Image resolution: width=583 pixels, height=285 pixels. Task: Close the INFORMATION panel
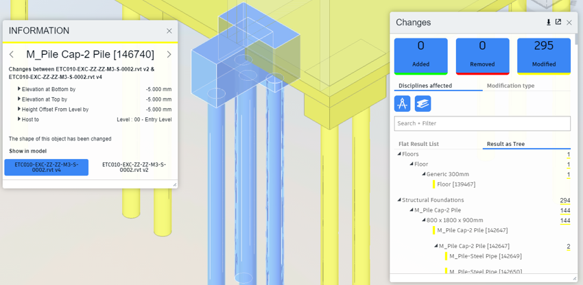(x=169, y=31)
